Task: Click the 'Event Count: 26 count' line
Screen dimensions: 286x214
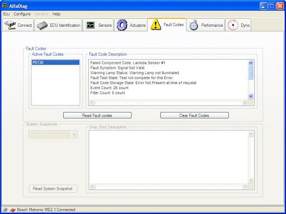Action: (x=109, y=88)
